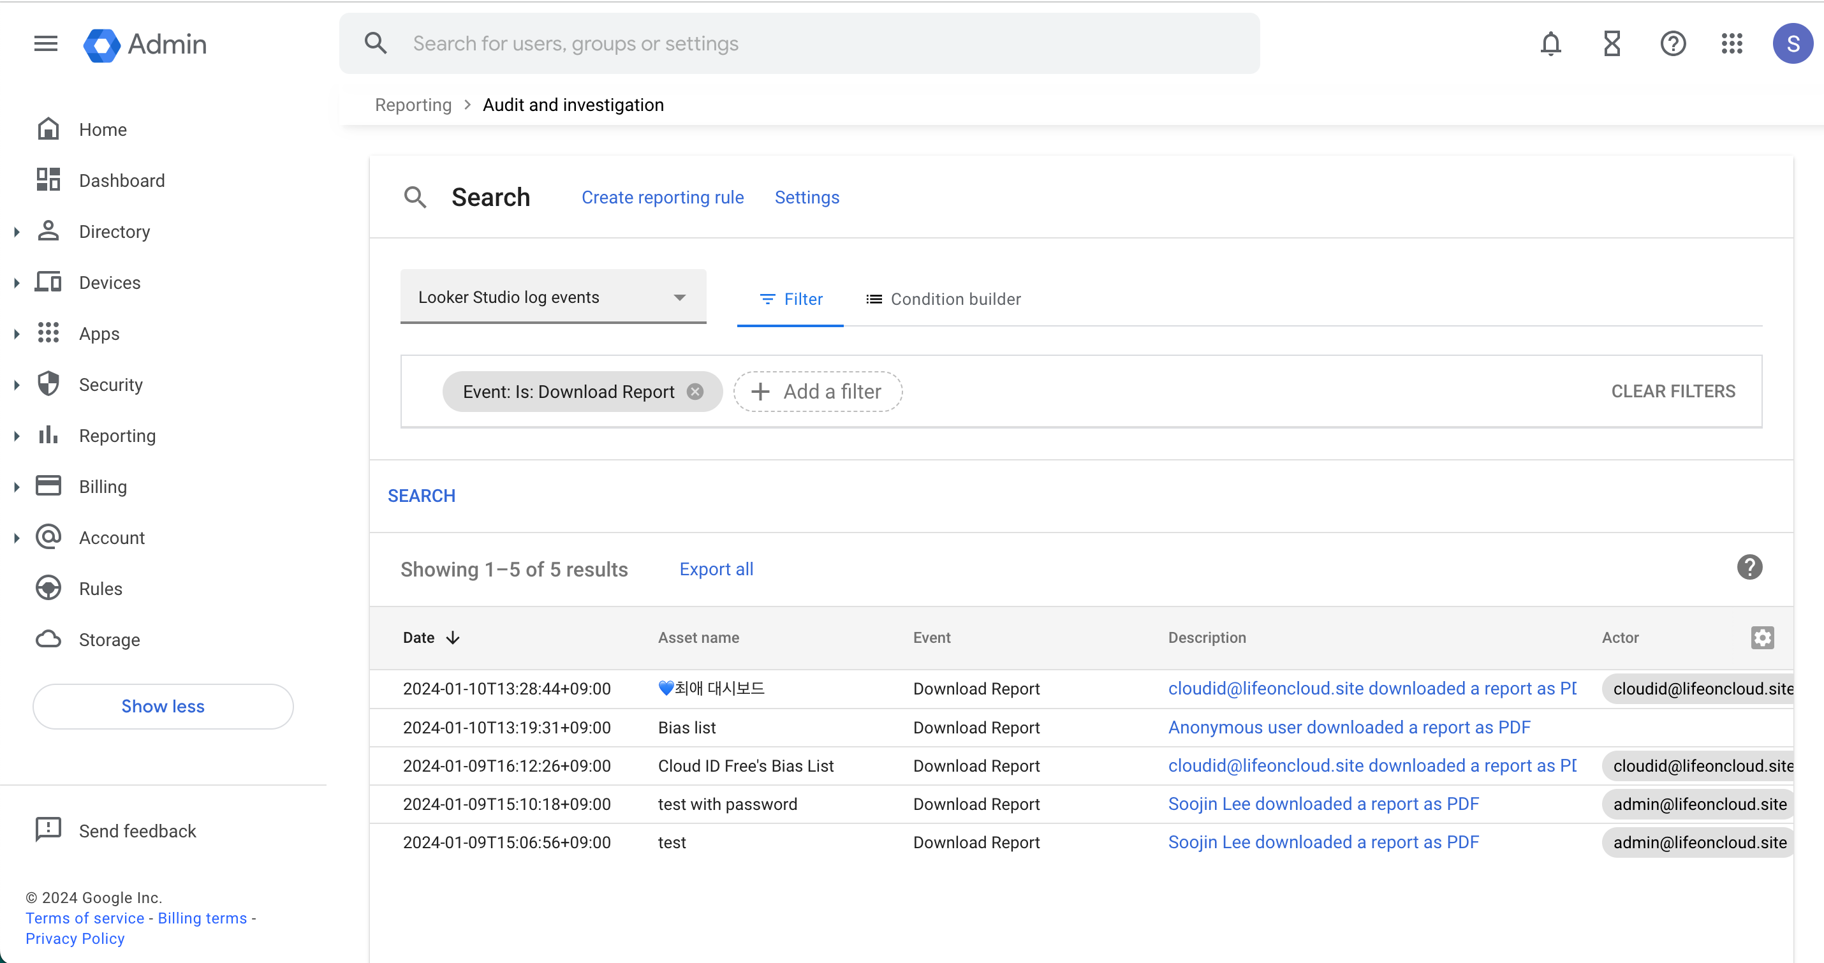Click the account avatar S
The height and width of the screenshot is (963, 1824).
(1792, 44)
